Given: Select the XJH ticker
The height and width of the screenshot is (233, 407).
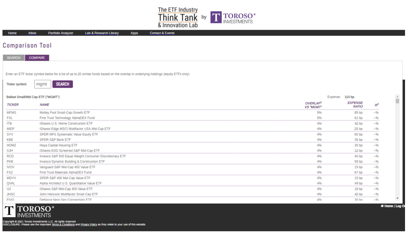Looking at the screenshot, I should pyautogui.click(x=9, y=151).
